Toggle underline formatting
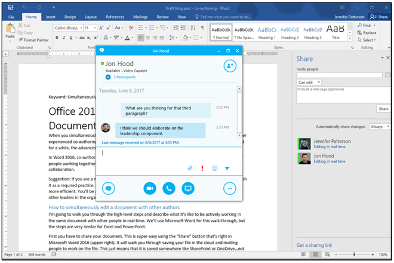Viewport: 394px width, 263px height. click(x=71, y=38)
